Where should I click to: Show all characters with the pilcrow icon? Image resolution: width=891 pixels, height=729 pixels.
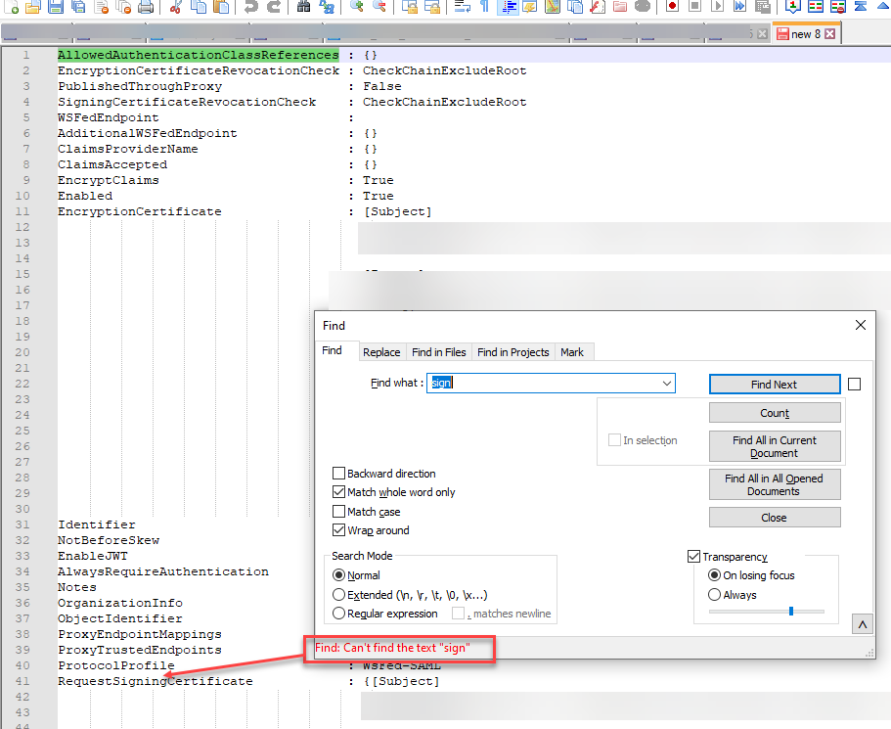click(484, 6)
